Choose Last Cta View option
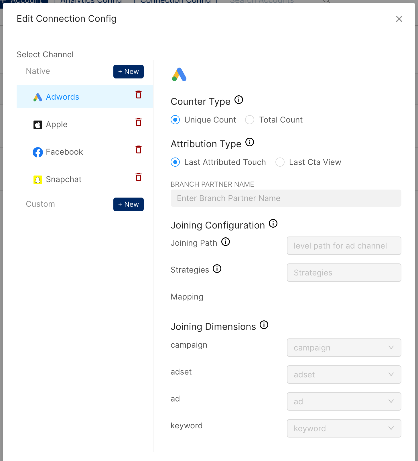This screenshot has height=461, width=418. pos(280,162)
